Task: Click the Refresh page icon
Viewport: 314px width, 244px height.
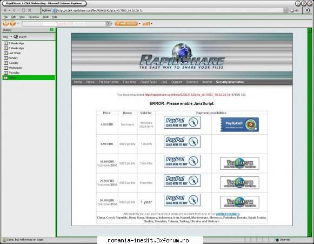Action: 23,10
